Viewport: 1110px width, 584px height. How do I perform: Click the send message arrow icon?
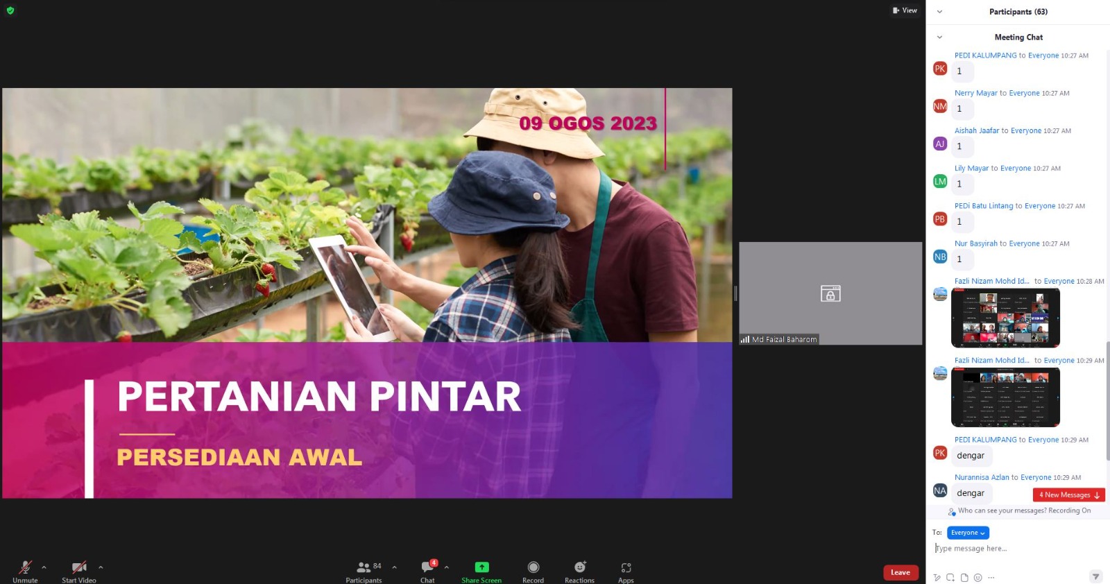[1095, 576]
